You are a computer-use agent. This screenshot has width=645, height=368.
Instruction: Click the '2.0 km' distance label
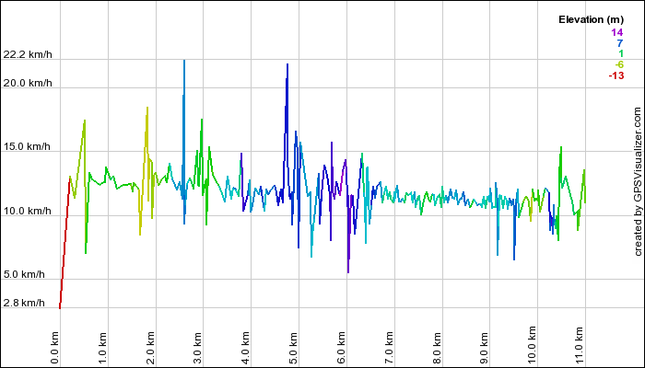click(x=150, y=348)
